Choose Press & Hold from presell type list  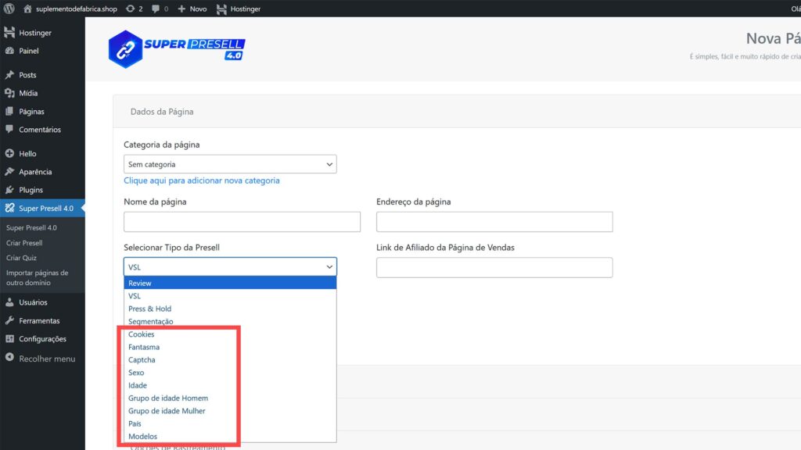click(149, 309)
